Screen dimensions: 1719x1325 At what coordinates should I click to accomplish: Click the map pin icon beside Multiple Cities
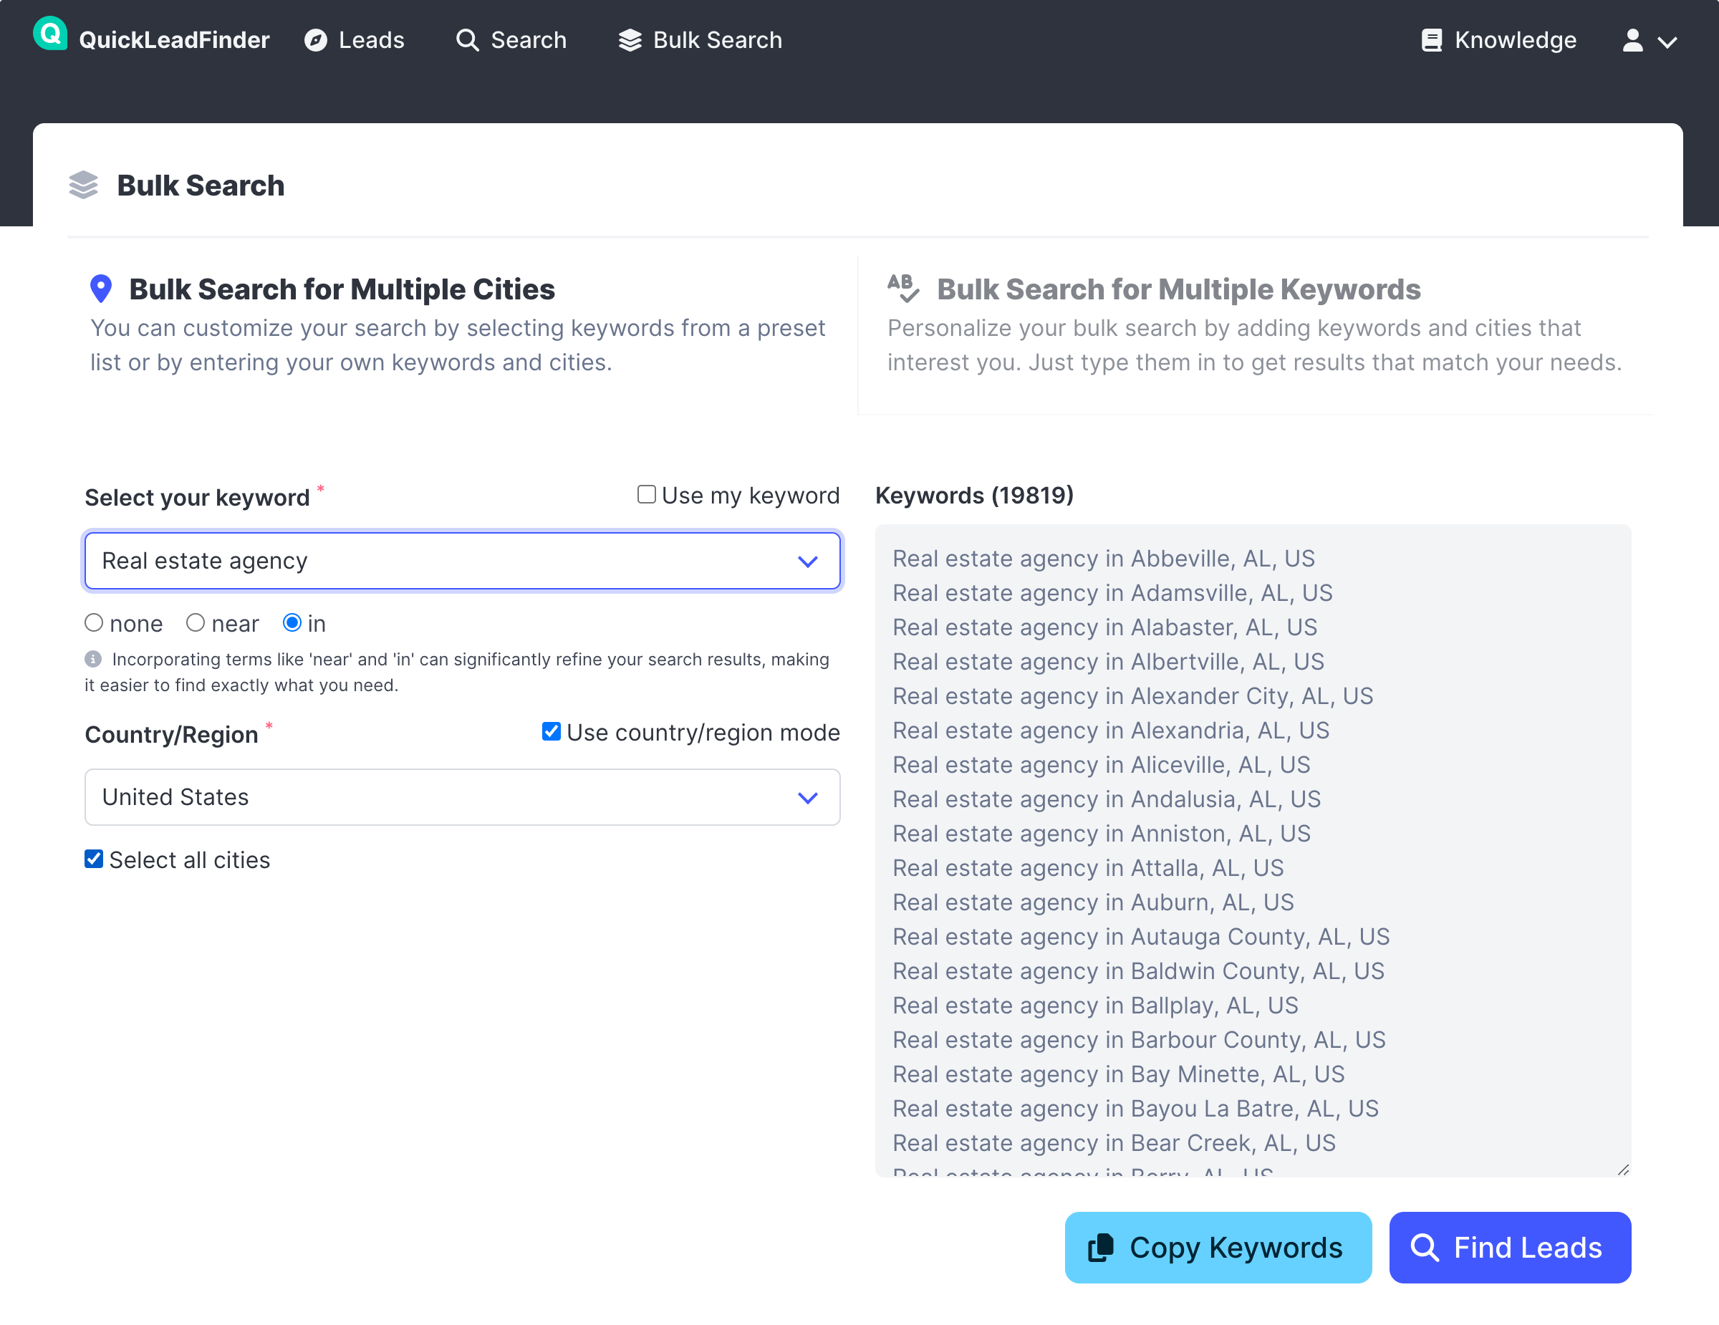click(101, 289)
